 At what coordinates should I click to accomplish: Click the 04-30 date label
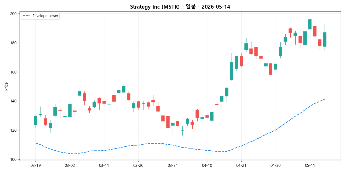point(275,165)
